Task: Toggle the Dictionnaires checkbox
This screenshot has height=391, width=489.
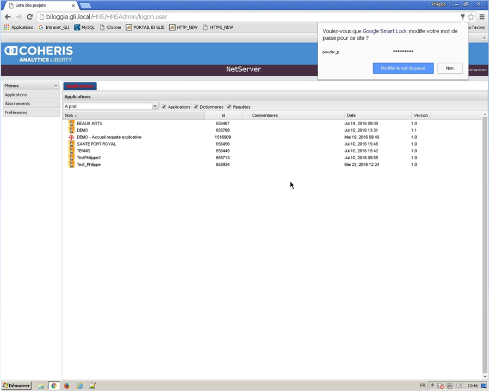Action: [196, 107]
